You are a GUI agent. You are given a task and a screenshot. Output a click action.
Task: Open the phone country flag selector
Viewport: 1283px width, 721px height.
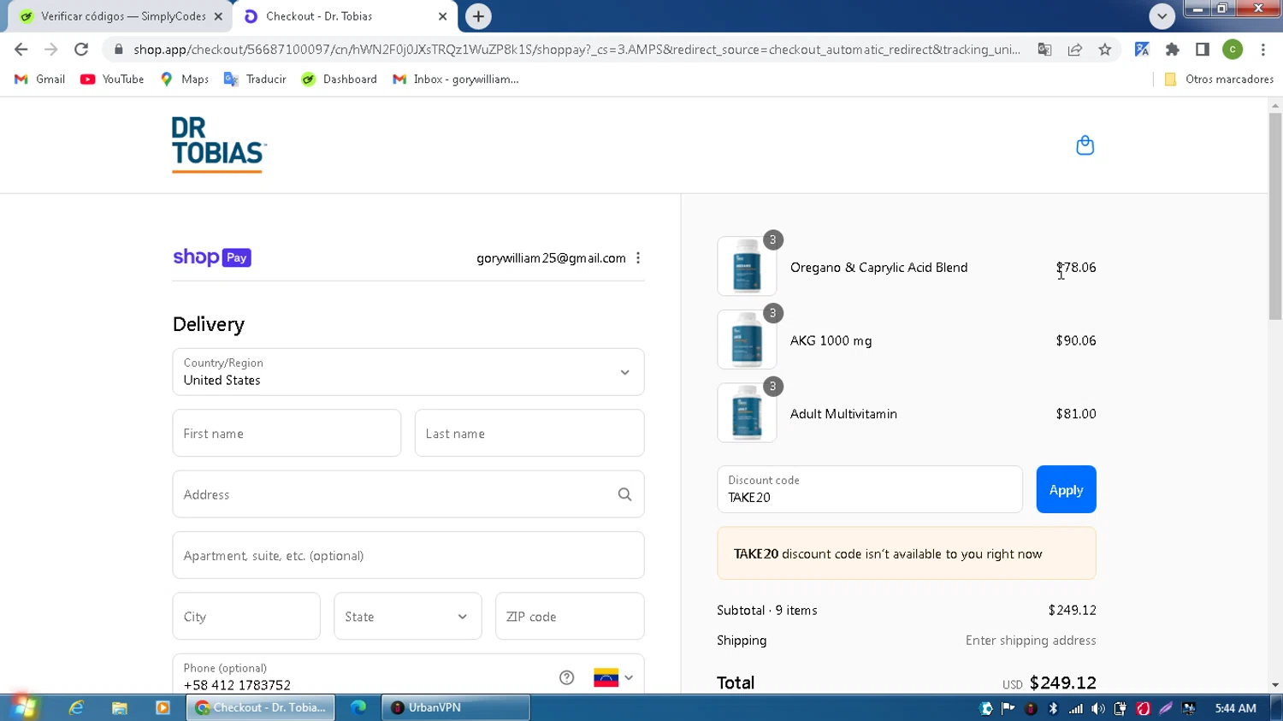click(x=613, y=677)
